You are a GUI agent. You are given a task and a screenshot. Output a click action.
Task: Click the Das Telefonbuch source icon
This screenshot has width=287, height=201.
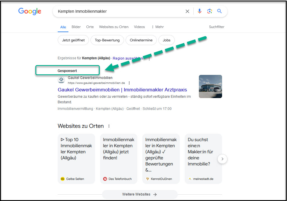(105, 179)
